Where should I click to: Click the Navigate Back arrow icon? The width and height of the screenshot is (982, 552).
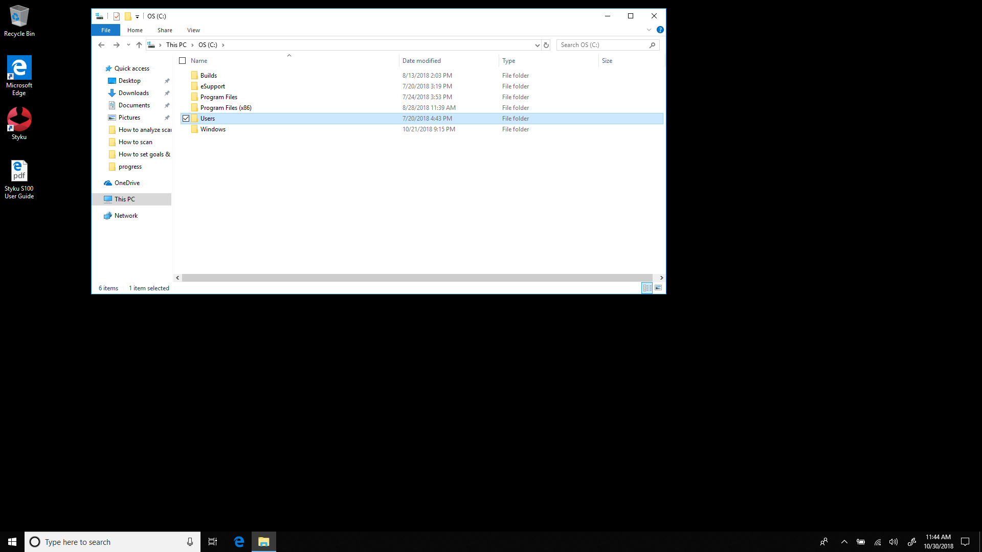click(x=101, y=44)
